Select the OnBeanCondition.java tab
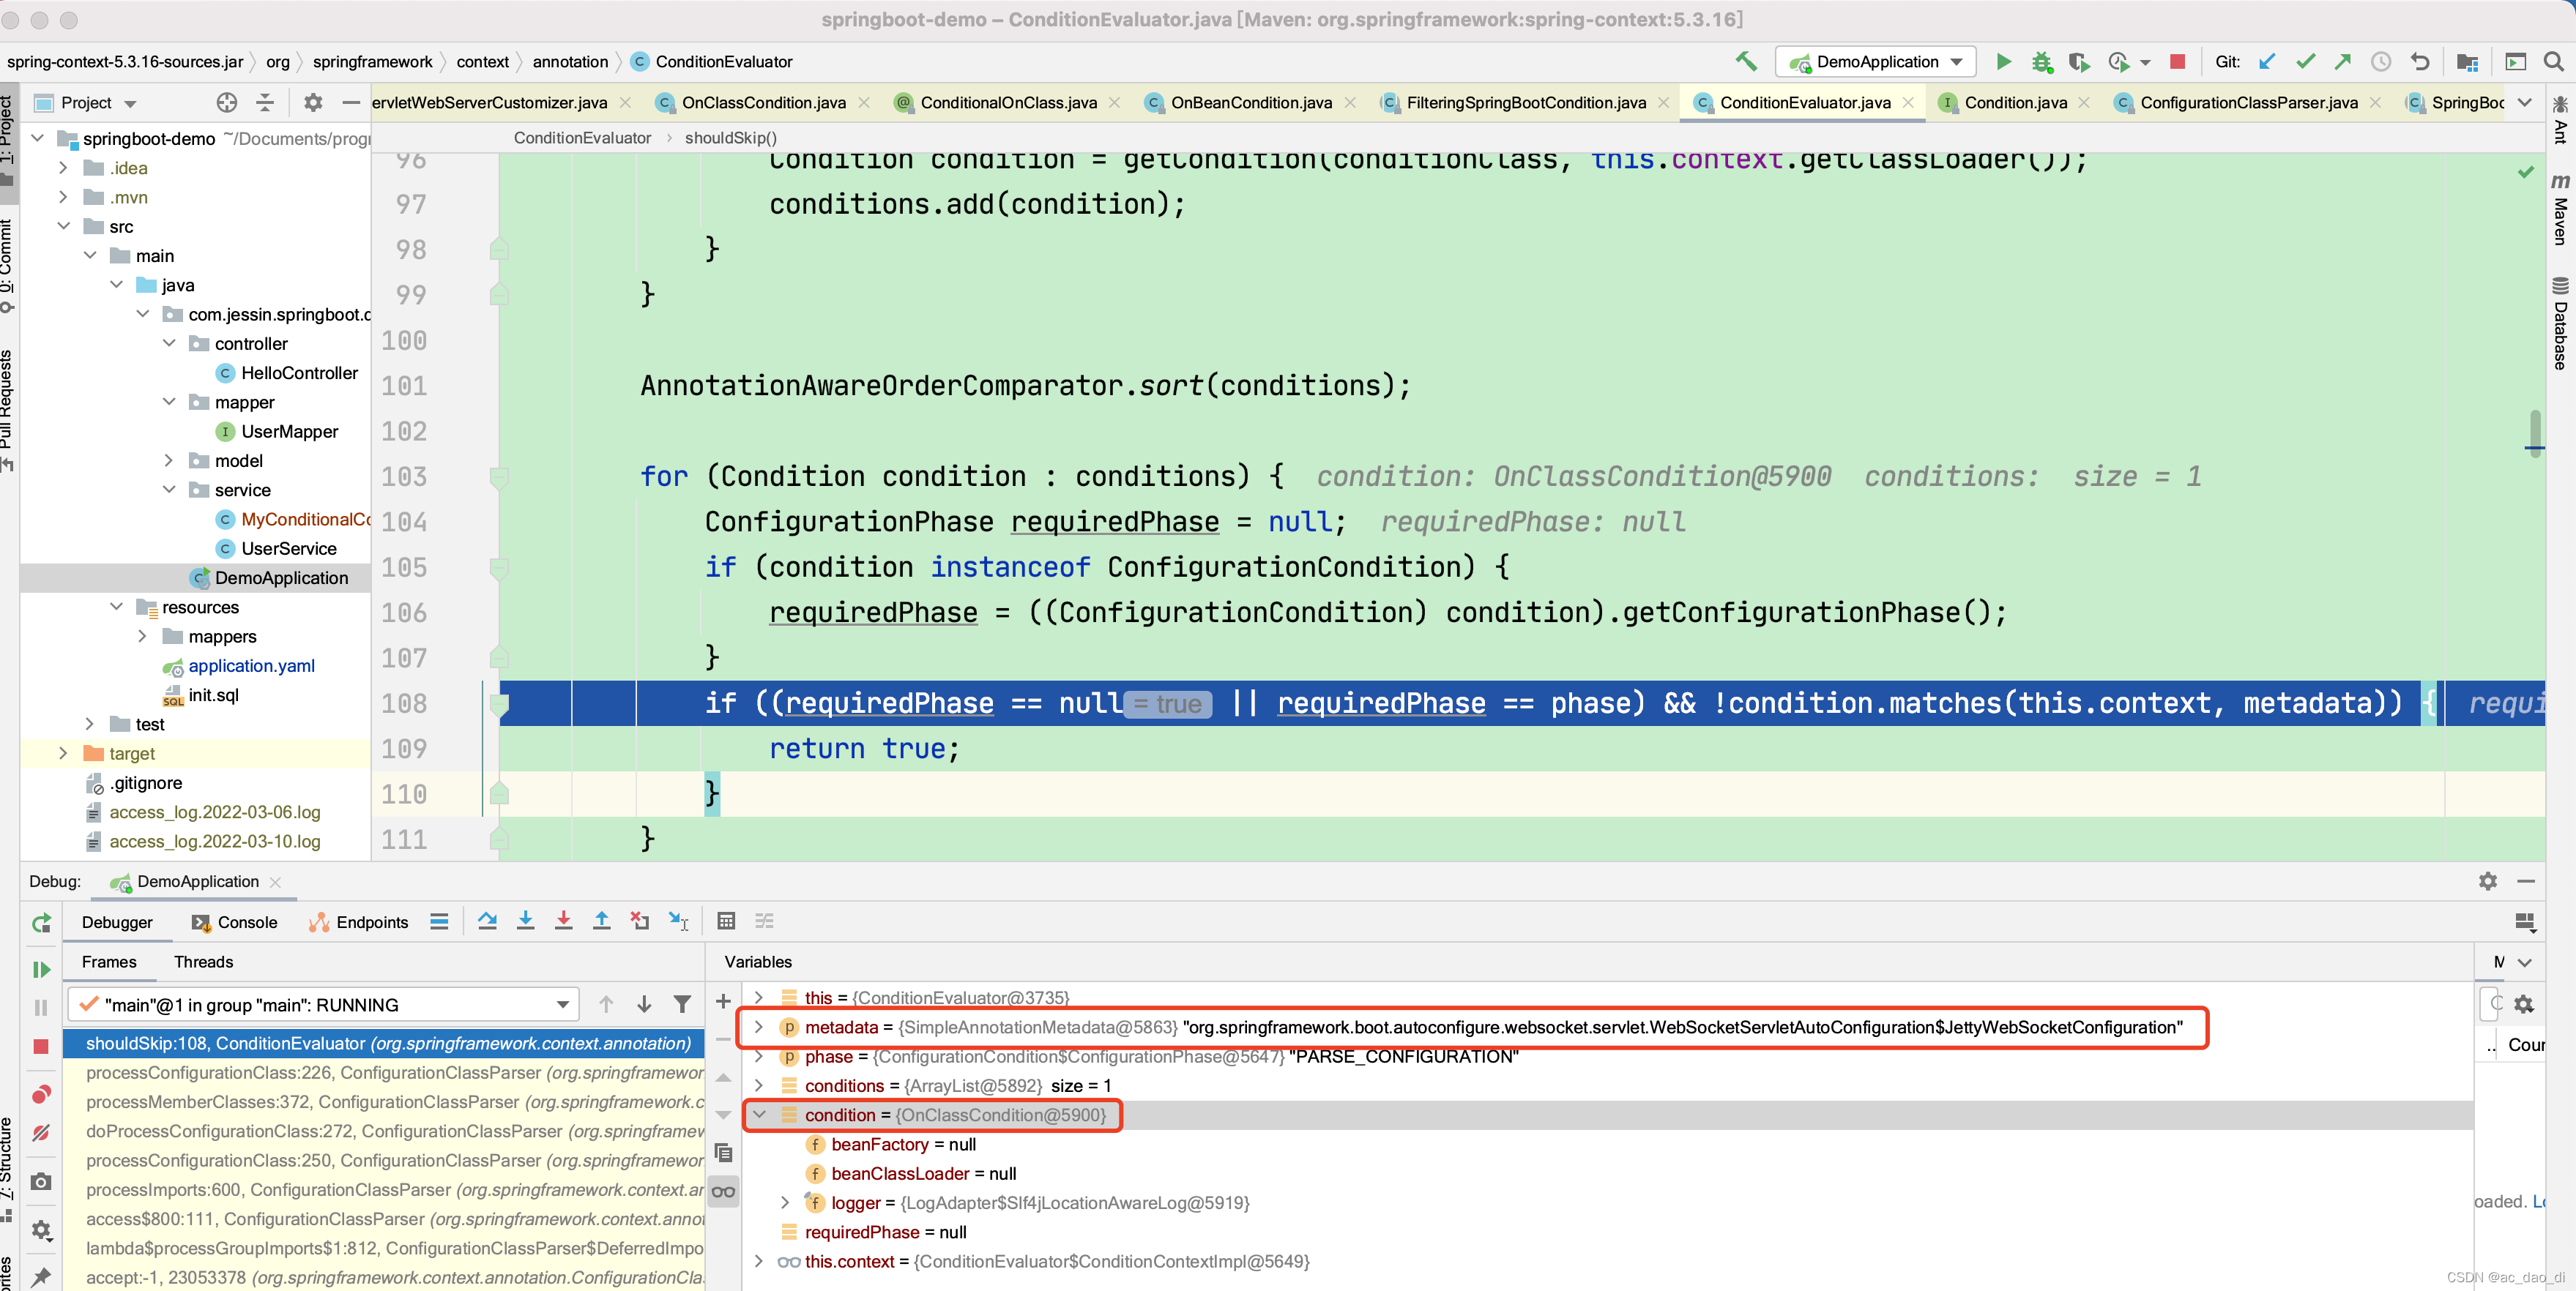The width and height of the screenshot is (2576, 1291). [x=1250, y=103]
